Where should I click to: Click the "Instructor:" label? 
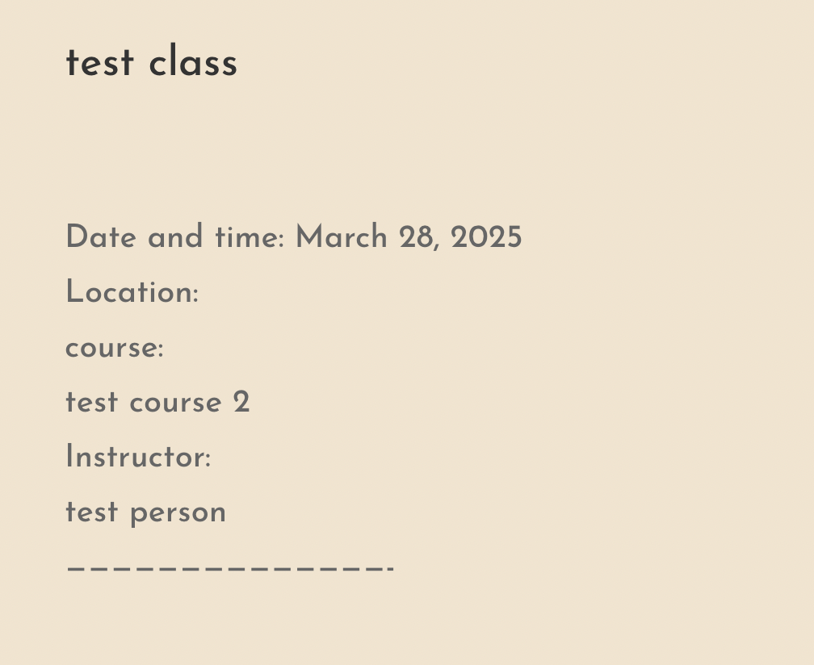point(139,457)
